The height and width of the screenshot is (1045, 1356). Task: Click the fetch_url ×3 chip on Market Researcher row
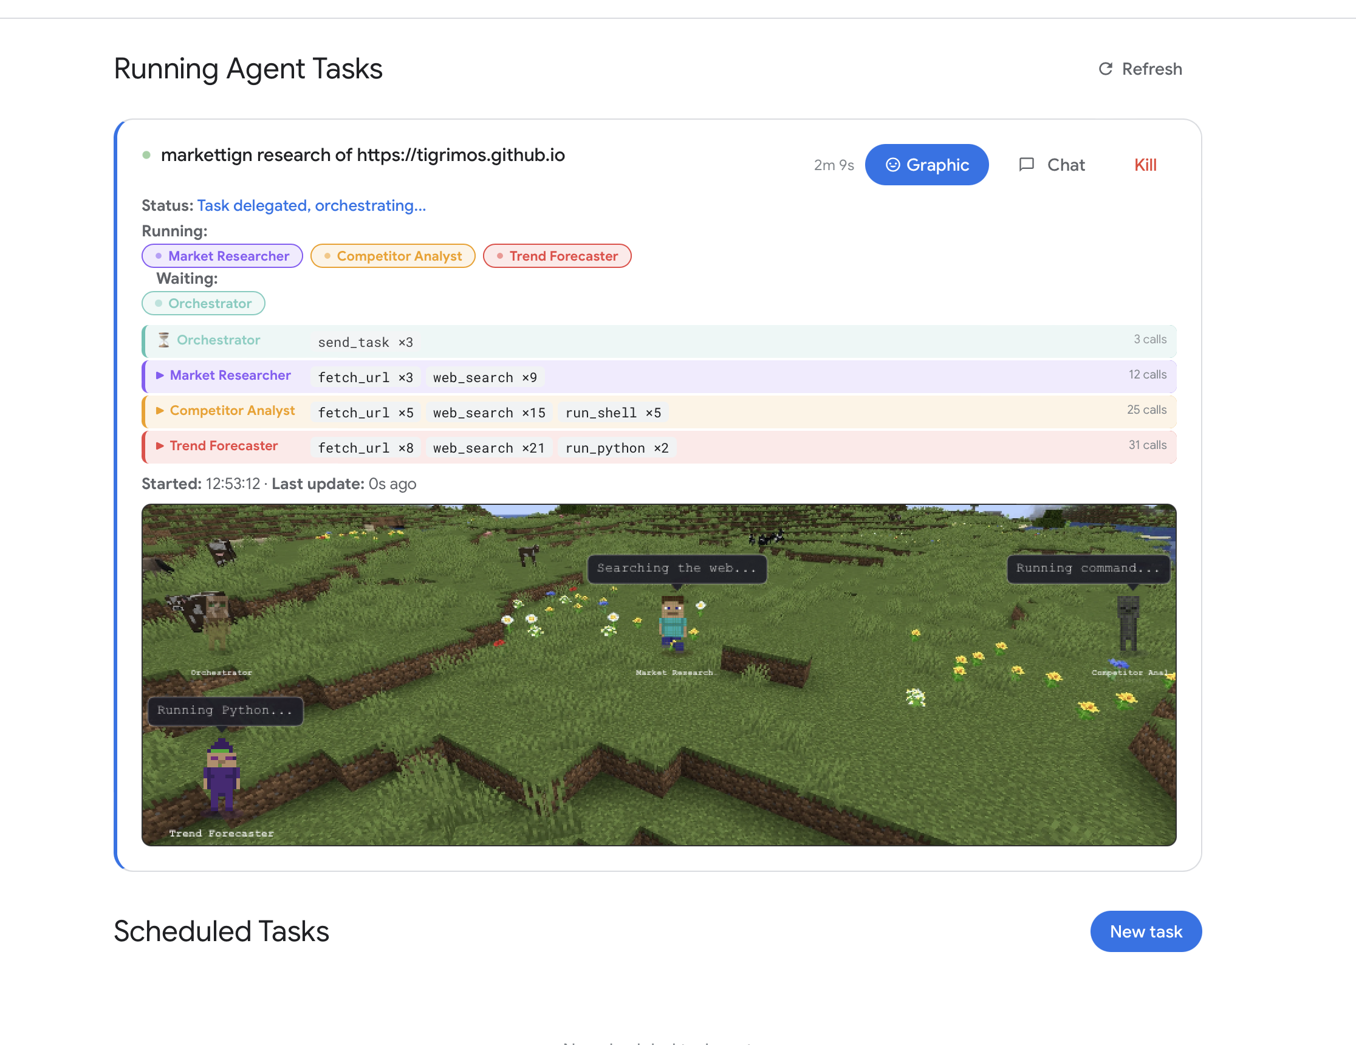pyautogui.click(x=365, y=377)
